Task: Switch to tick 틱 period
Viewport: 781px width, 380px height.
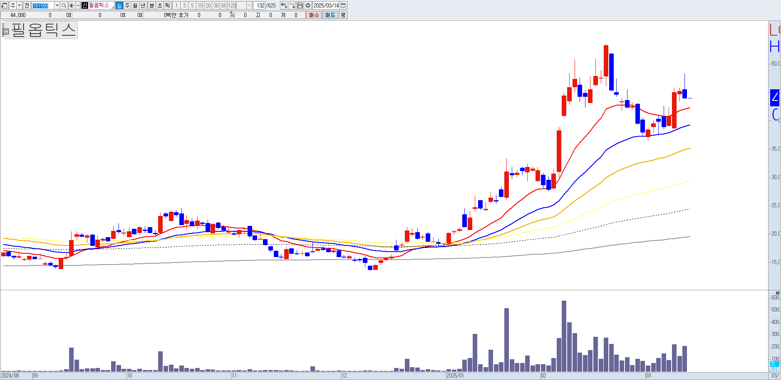Action: [x=168, y=5]
